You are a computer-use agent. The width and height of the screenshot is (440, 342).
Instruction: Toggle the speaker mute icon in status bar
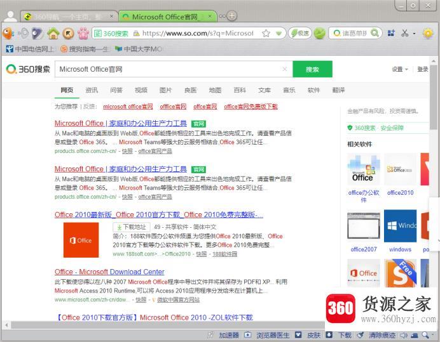coord(404,335)
